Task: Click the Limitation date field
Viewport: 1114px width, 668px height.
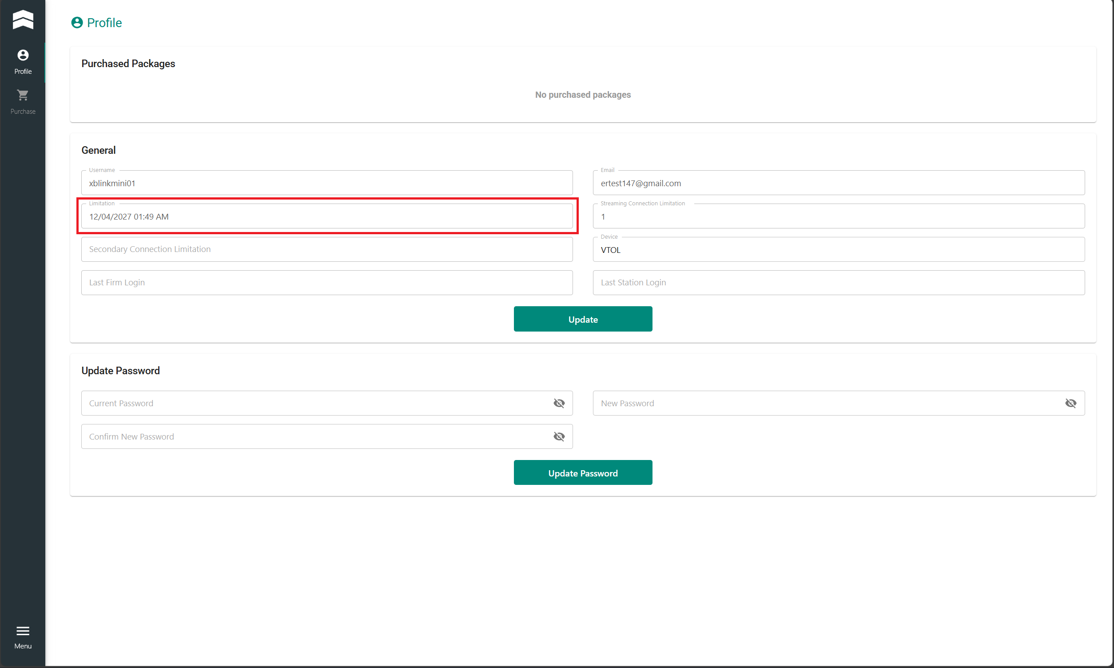Action: 326,216
